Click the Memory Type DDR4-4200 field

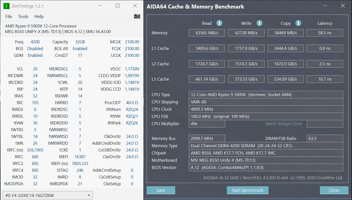coord(266,146)
